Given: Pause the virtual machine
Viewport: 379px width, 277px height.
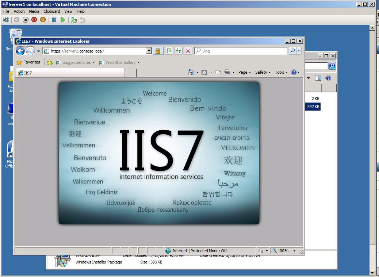Looking at the screenshot, I should tap(54, 20).
